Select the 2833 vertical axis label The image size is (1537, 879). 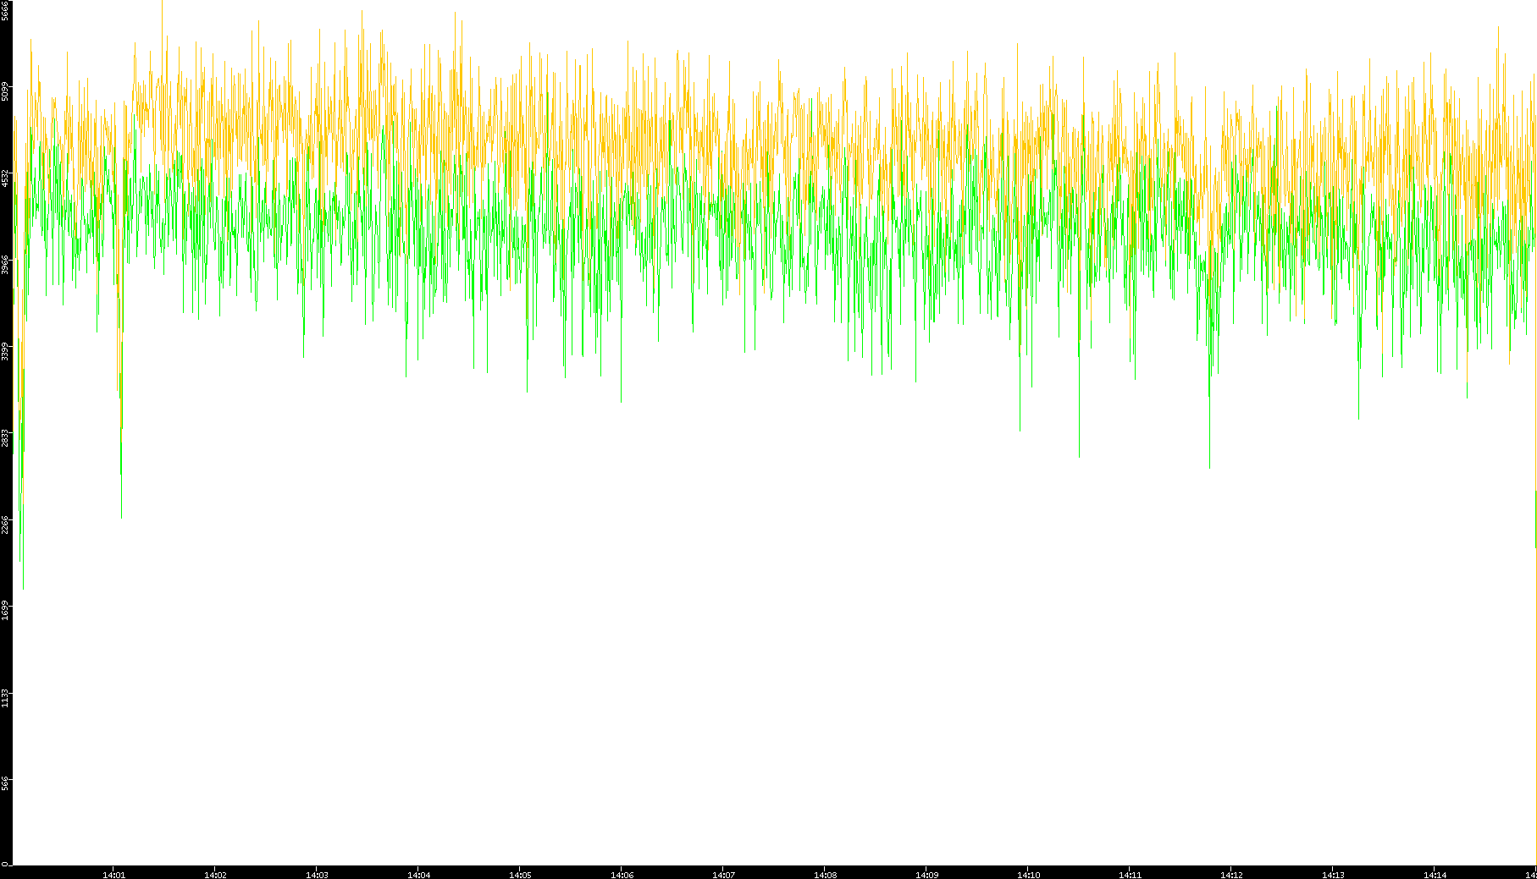click(x=6, y=437)
